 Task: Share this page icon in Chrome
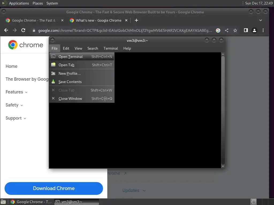point(227,30)
